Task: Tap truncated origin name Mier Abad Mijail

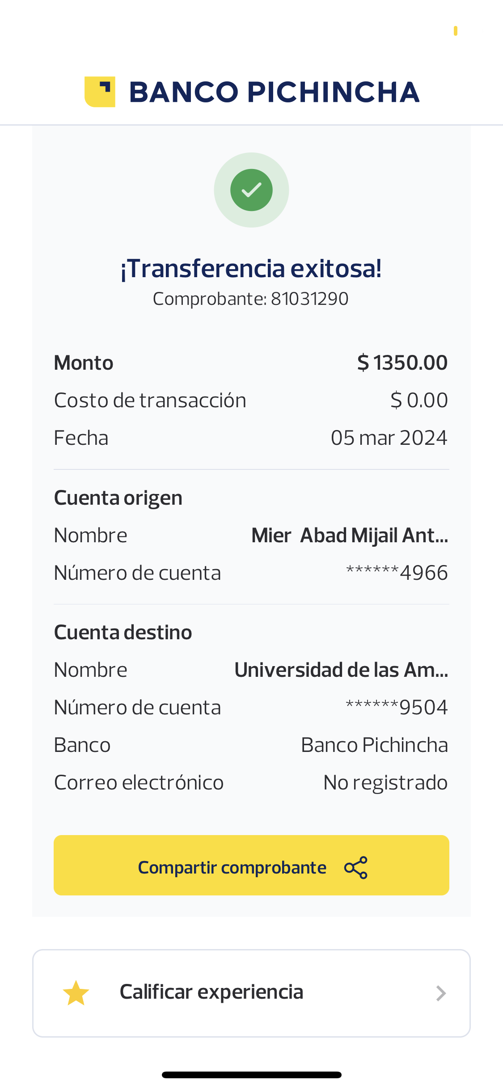Action: point(350,536)
